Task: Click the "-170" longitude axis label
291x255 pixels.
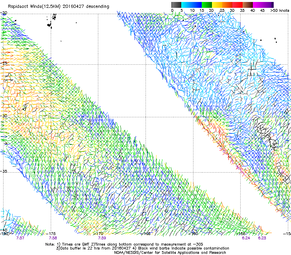Action: 98,233
